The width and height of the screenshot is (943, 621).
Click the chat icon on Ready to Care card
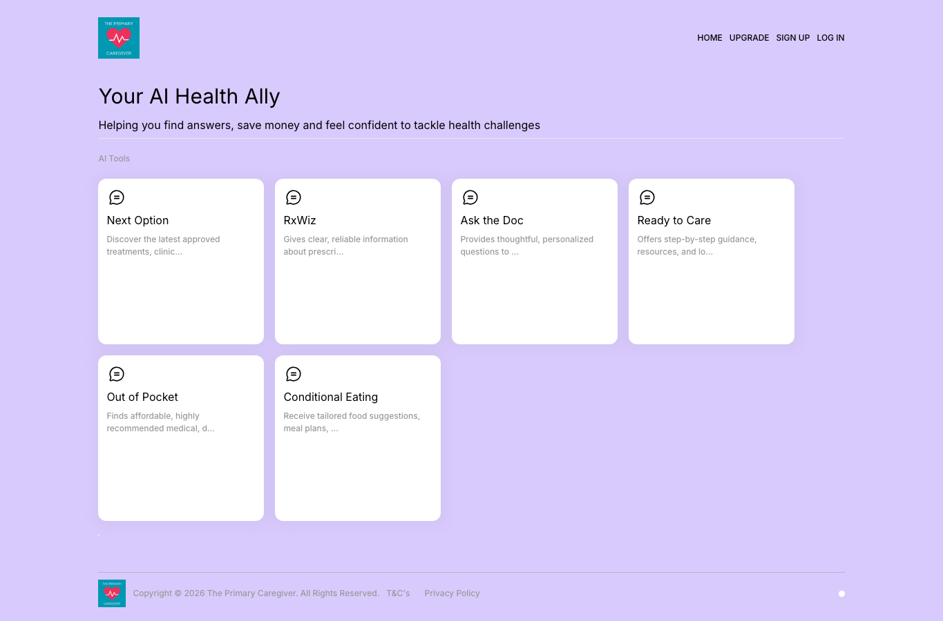tap(647, 197)
